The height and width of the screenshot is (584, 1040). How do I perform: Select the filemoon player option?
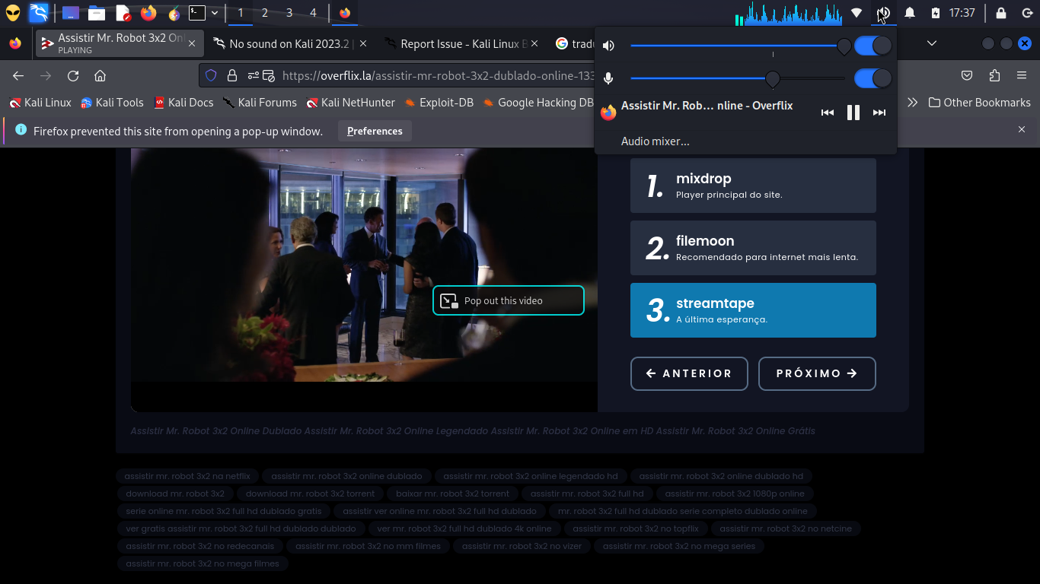coord(753,248)
